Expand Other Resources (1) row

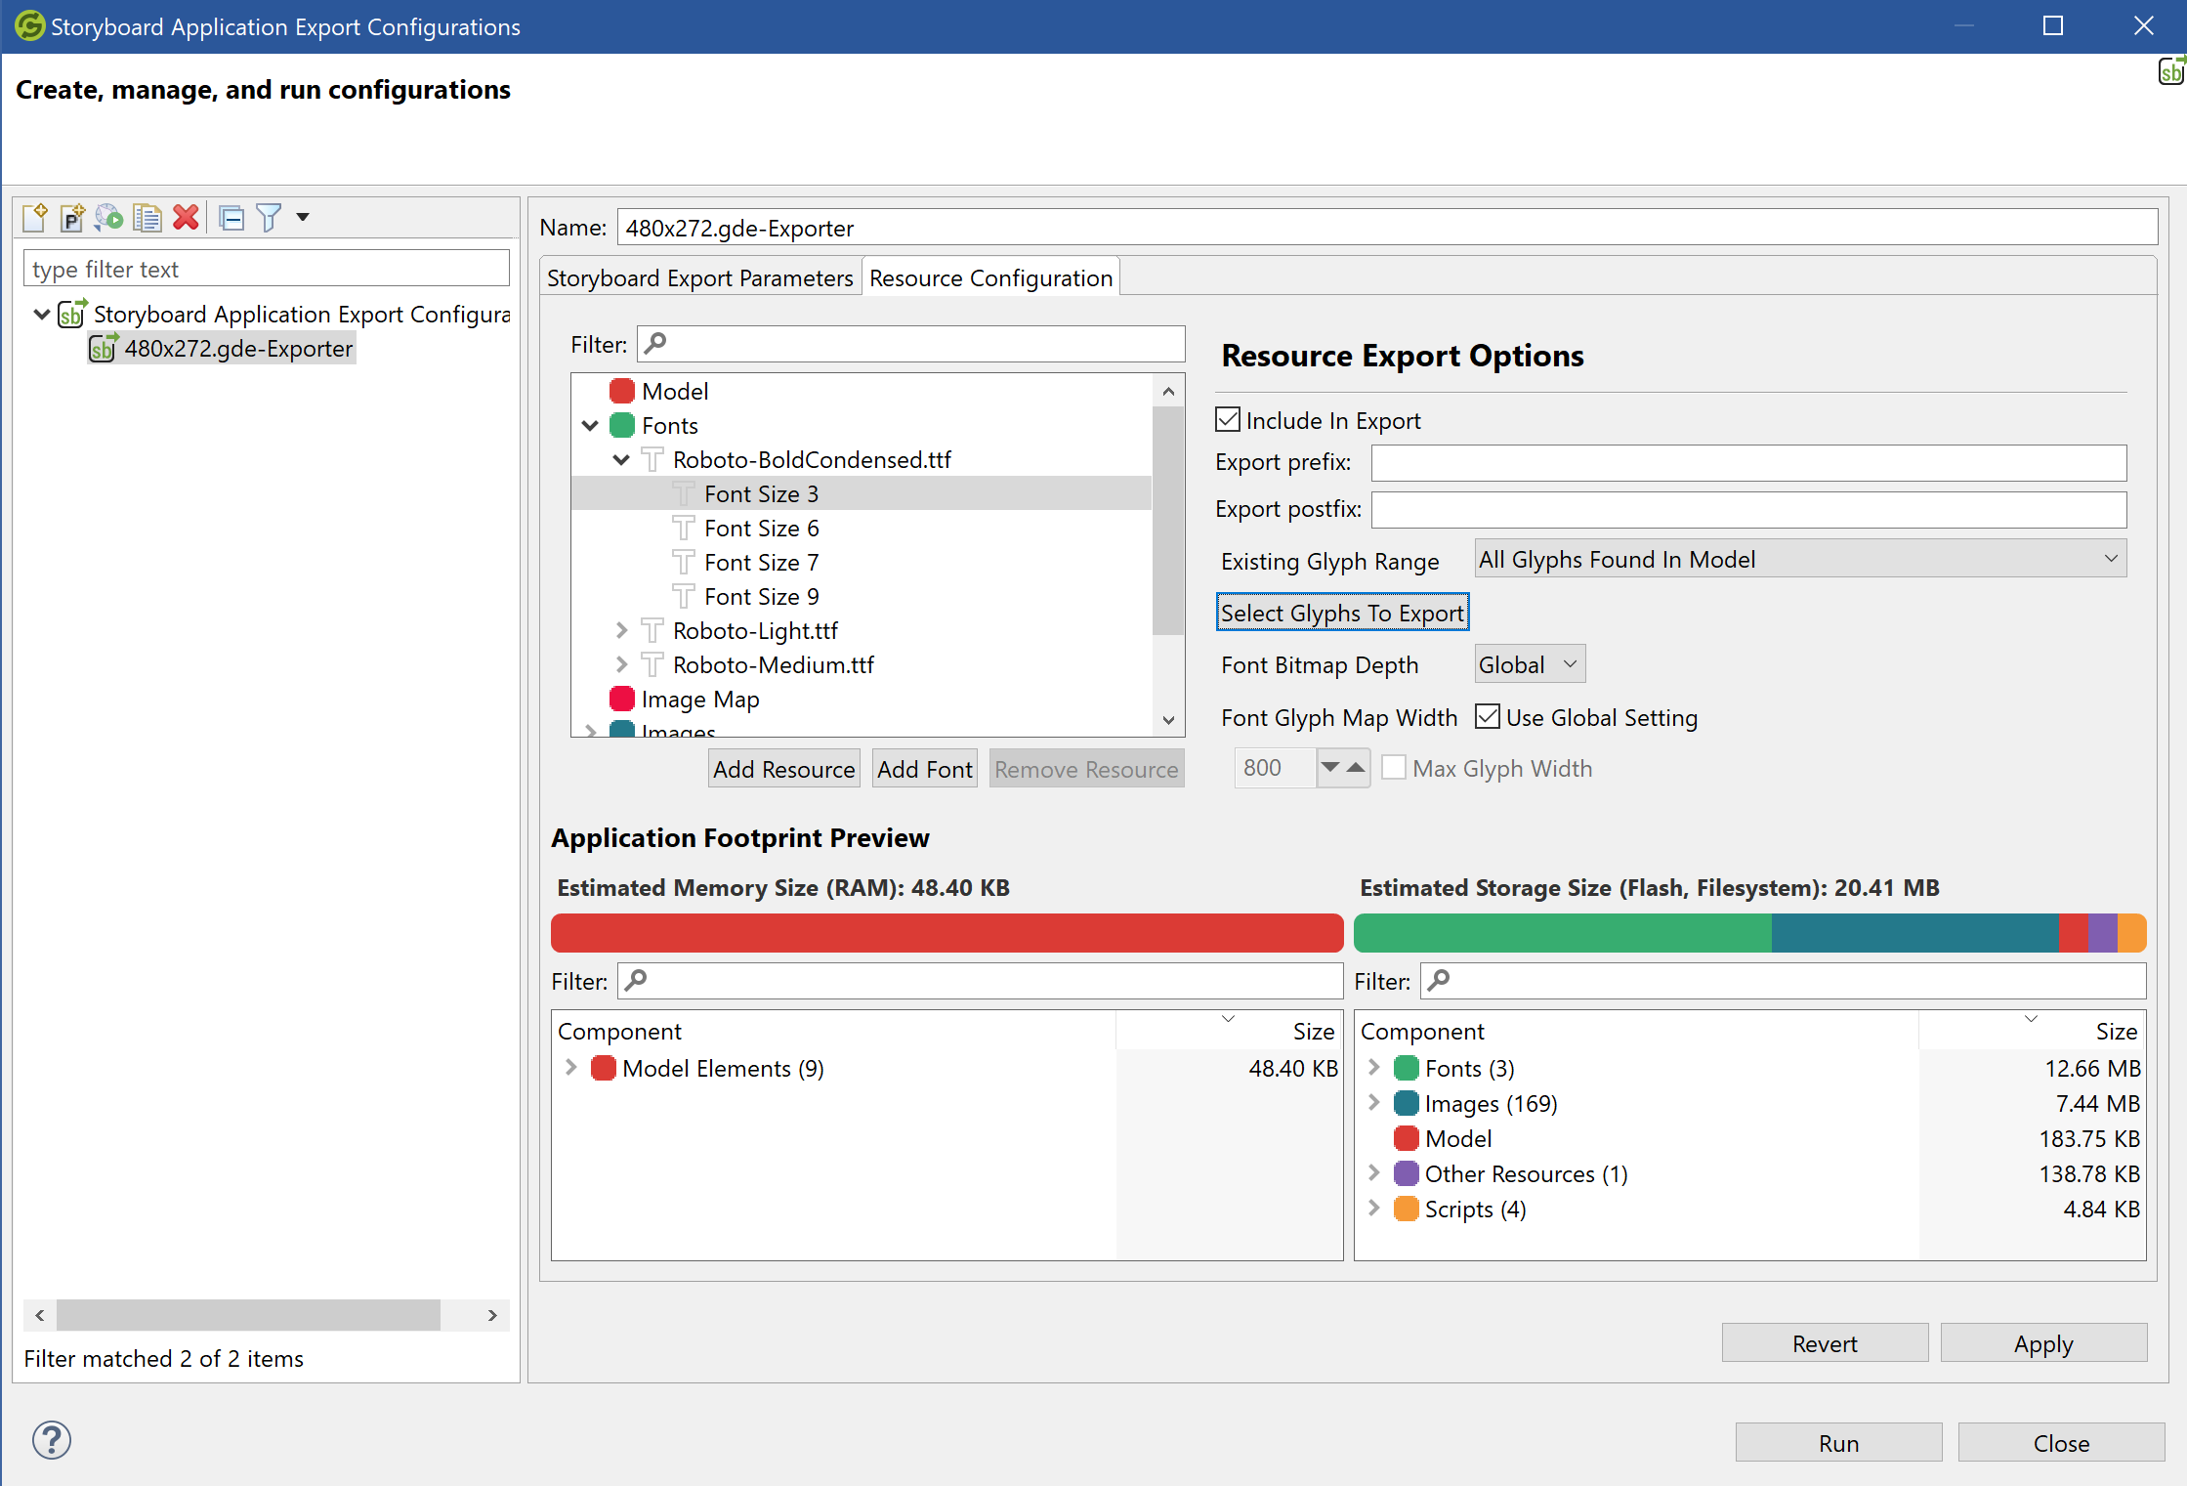pos(1373,1173)
